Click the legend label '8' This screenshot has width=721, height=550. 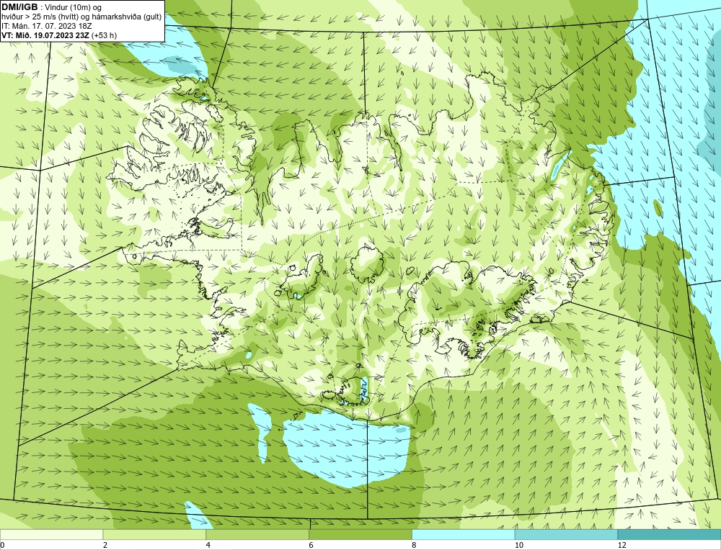coord(415,546)
